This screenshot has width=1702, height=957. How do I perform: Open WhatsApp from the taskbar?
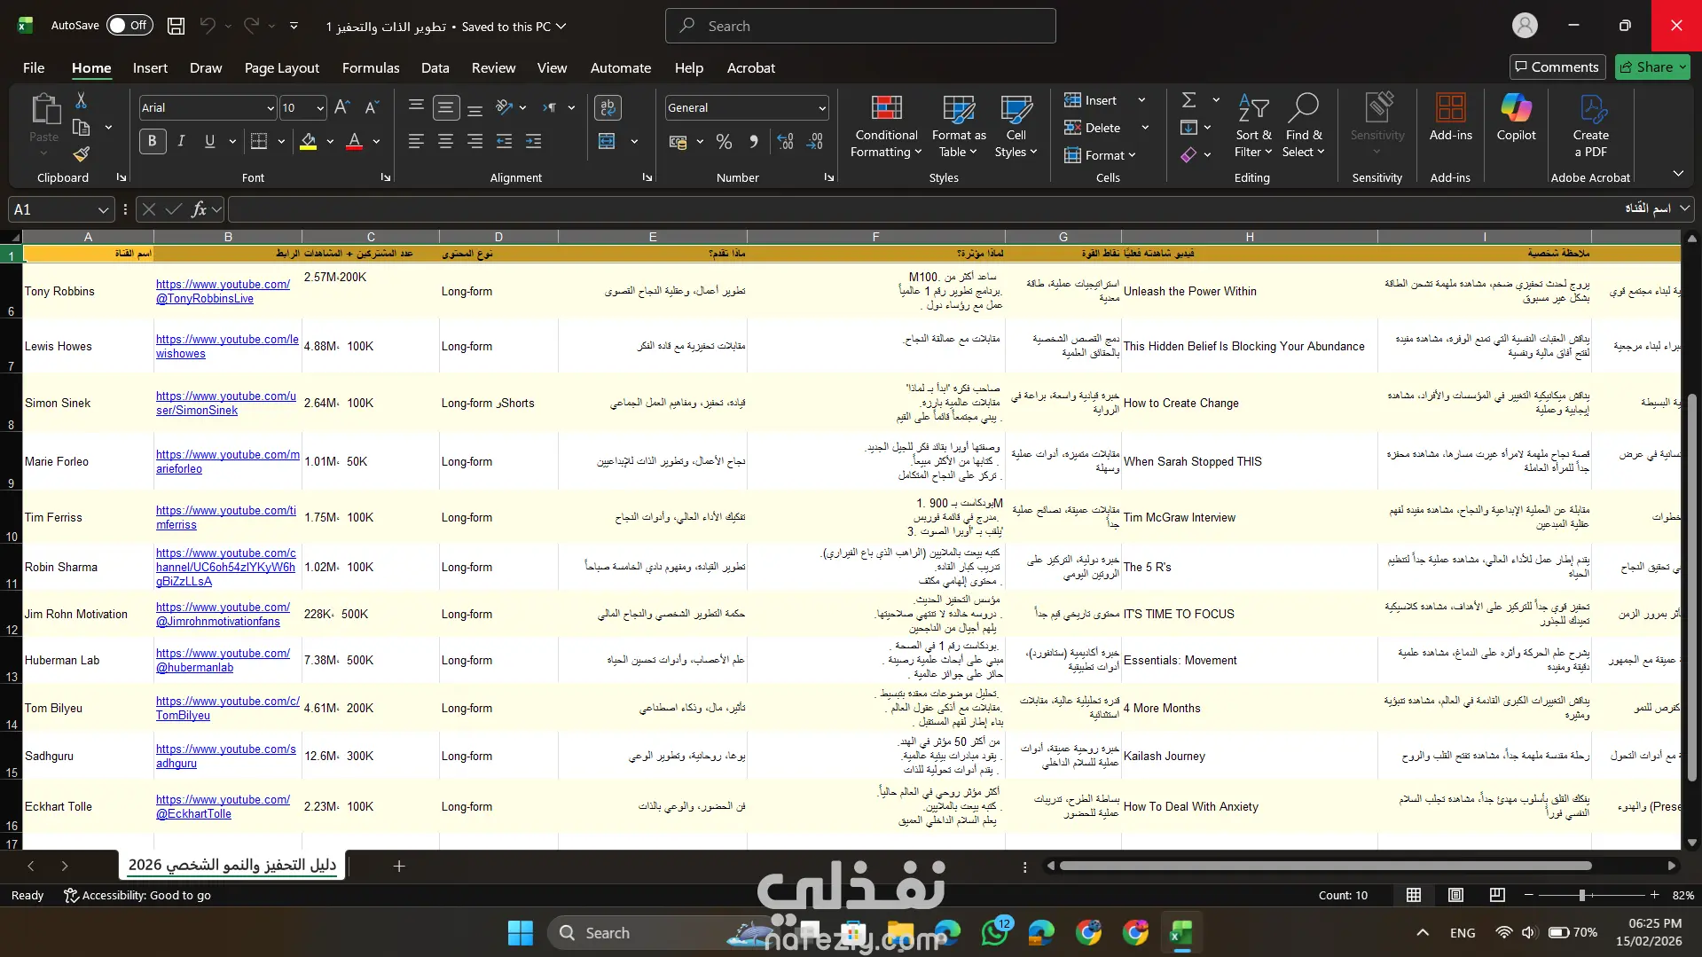pos(994,932)
